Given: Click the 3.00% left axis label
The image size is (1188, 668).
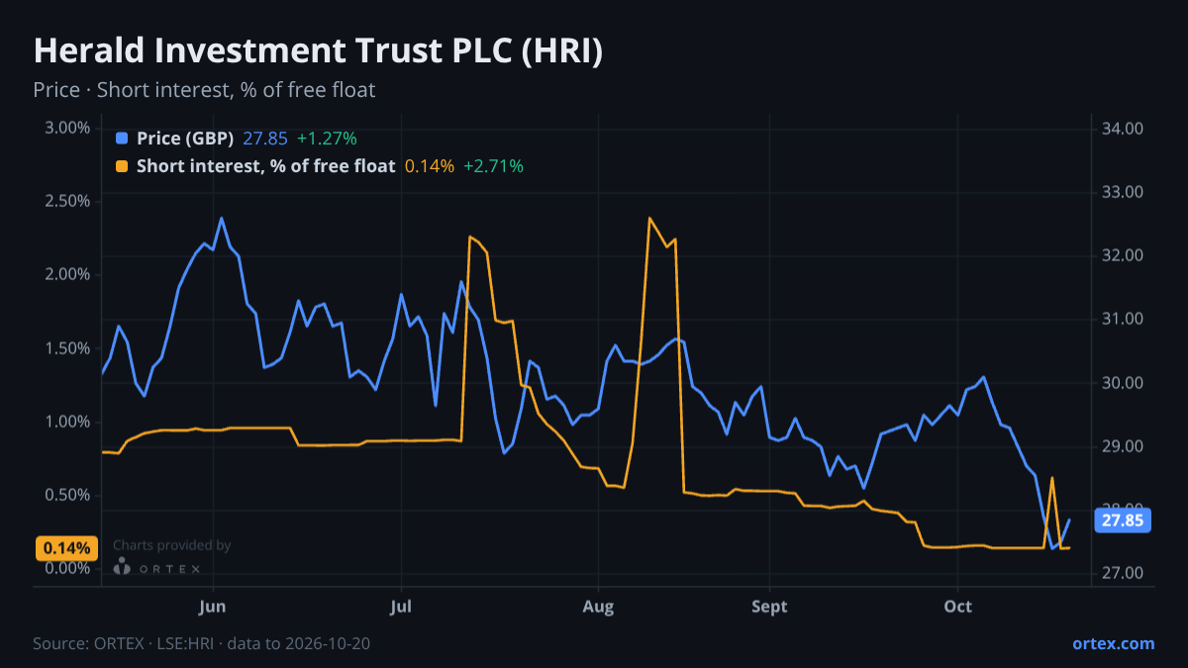Looking at the screenshot, I should coord(68,128).
